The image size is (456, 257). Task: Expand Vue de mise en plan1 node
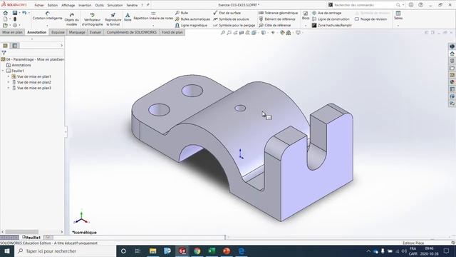(8, 76)
